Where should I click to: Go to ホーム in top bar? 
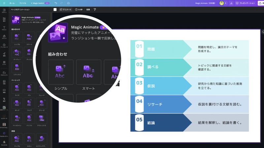[x=12, y=3]
